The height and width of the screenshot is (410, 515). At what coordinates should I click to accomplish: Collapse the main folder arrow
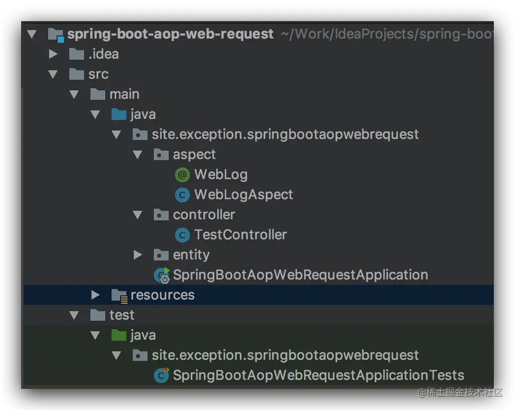[74, 95]
